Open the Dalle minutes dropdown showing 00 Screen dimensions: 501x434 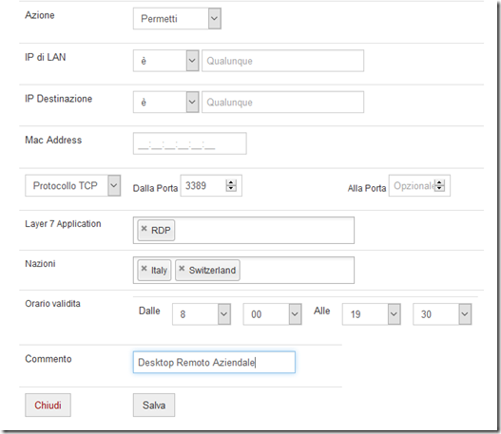tap(272, 314)
